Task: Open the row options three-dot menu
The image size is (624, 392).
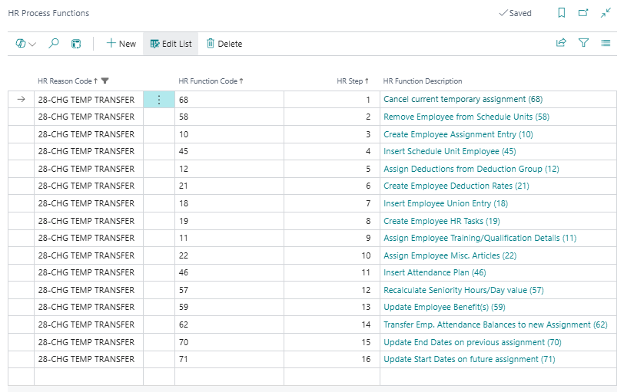Action: click(159, 100)
